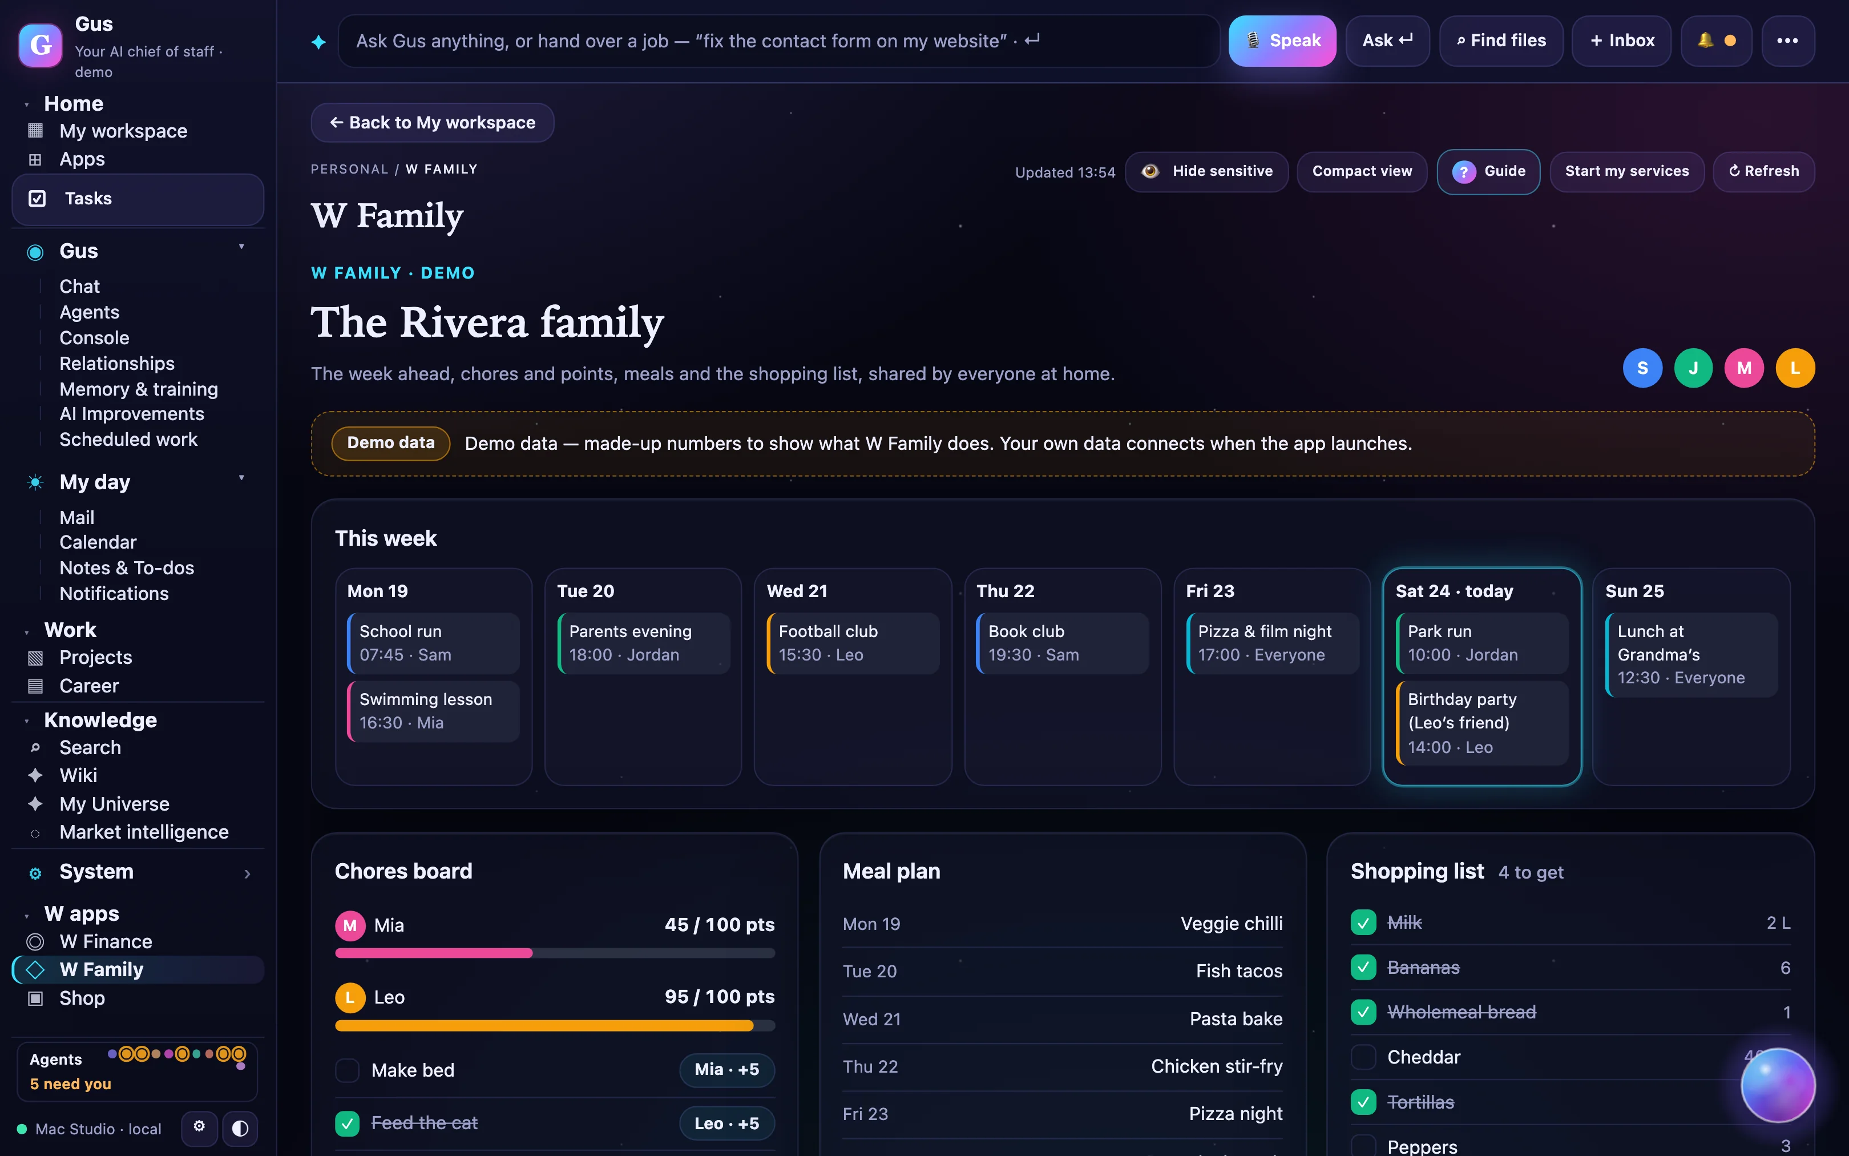Click the My workspace grid icon
1849x1156 pixels.
click(x=35, y=131)
